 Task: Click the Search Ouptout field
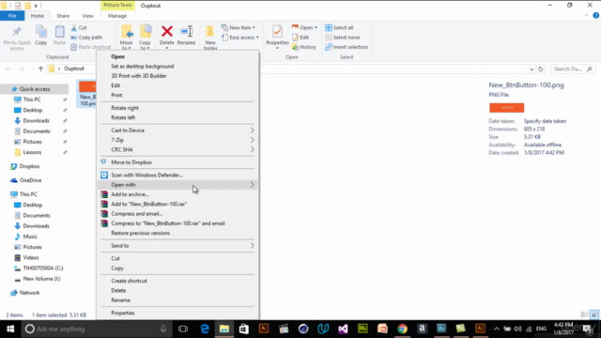573,69
